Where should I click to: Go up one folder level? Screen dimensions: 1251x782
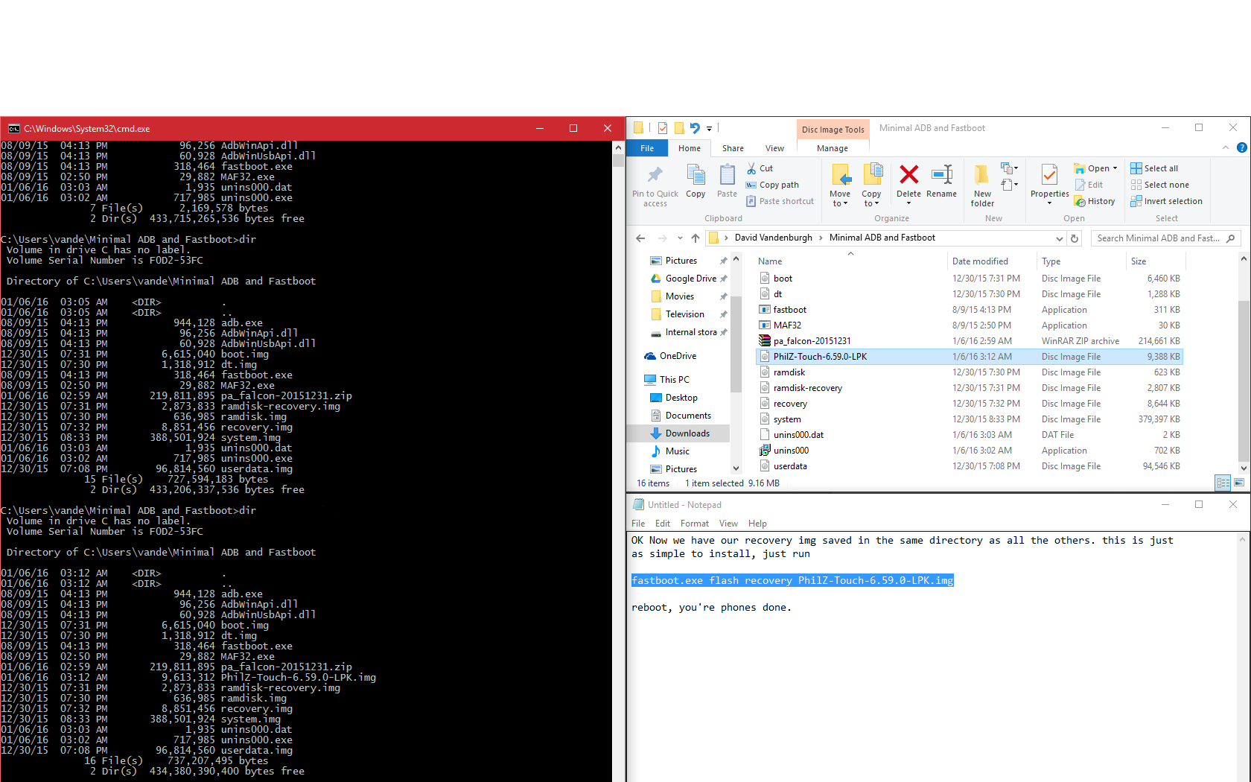click(695, 238)
